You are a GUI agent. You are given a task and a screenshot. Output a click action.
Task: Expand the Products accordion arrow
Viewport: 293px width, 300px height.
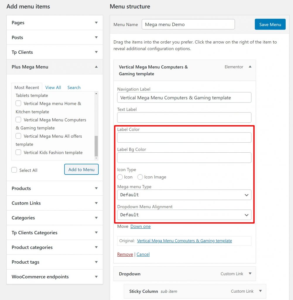point(96,188)
